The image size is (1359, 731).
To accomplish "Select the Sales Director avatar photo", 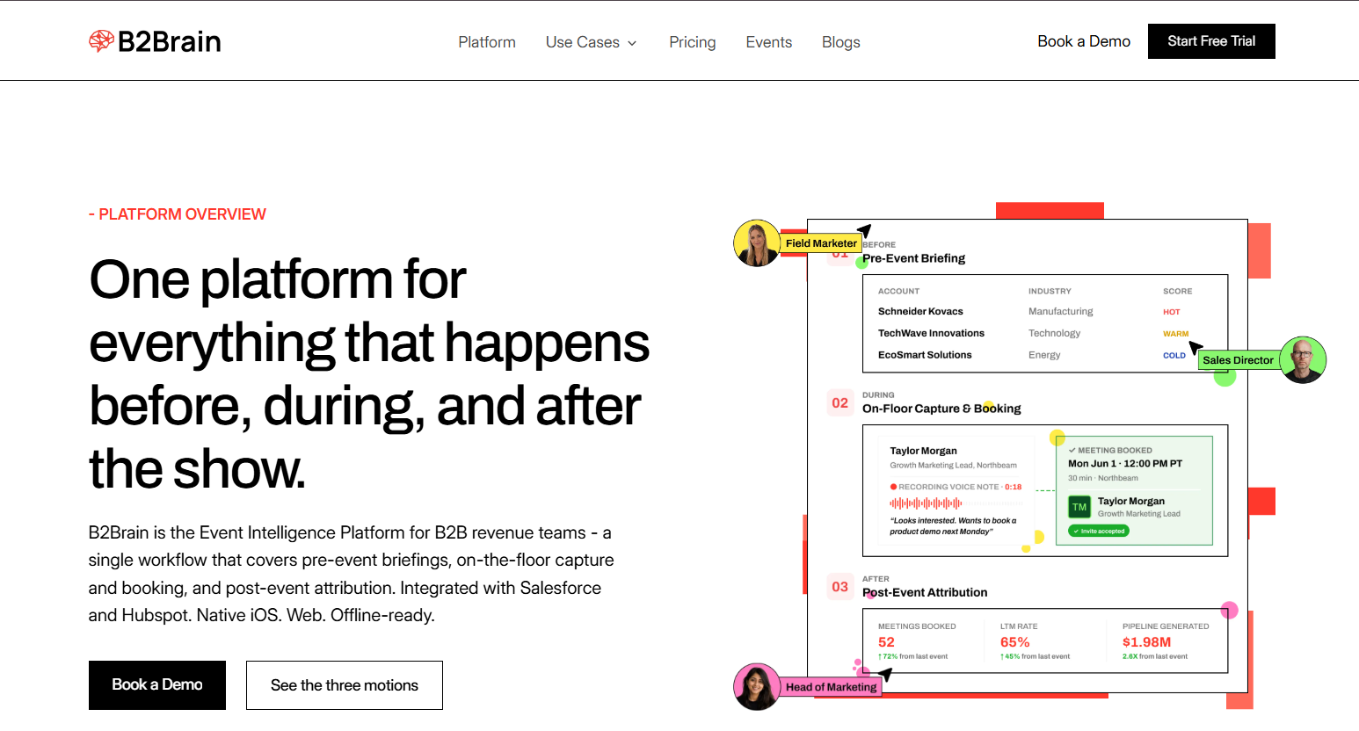I will coord(1303,359).
